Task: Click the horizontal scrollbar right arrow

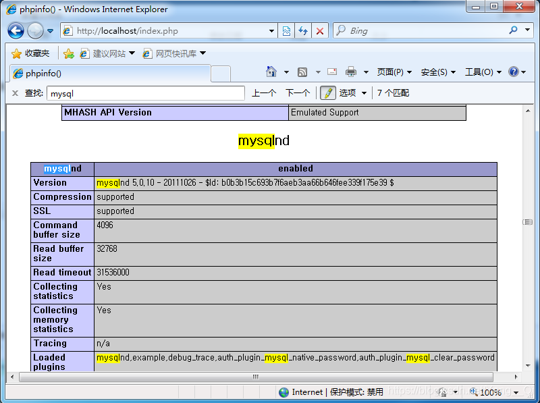Action: 516,377
